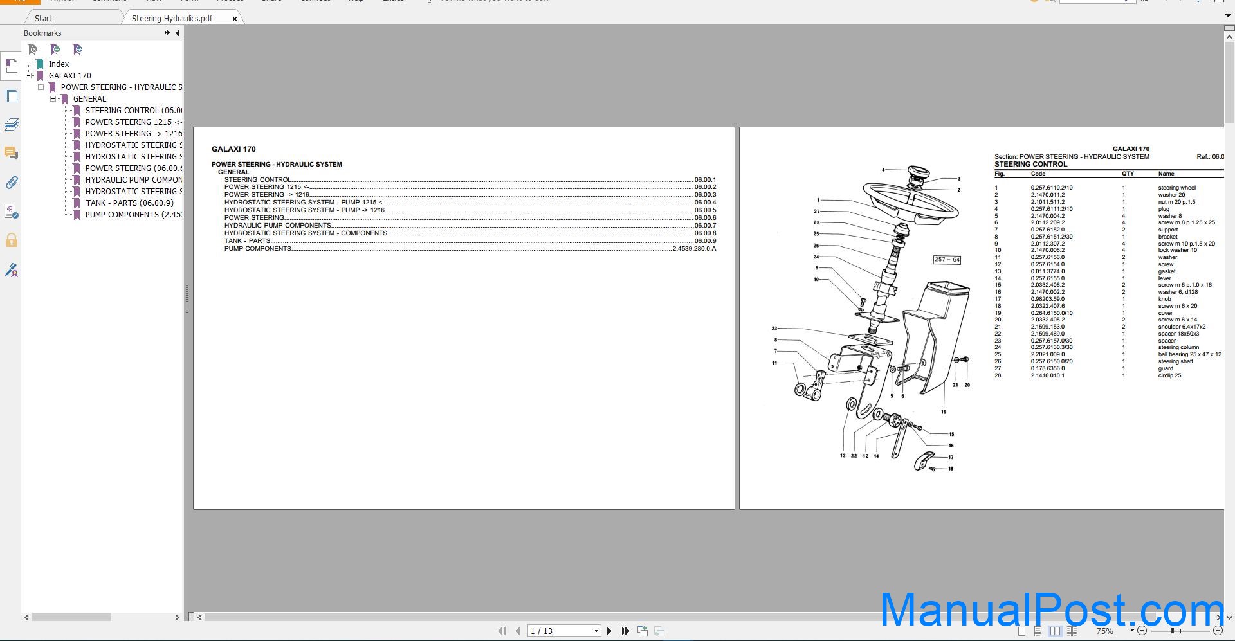The image size is (1235, 641).
Task: Switch to single page view mode
Action: click(x=1022, y=631)
